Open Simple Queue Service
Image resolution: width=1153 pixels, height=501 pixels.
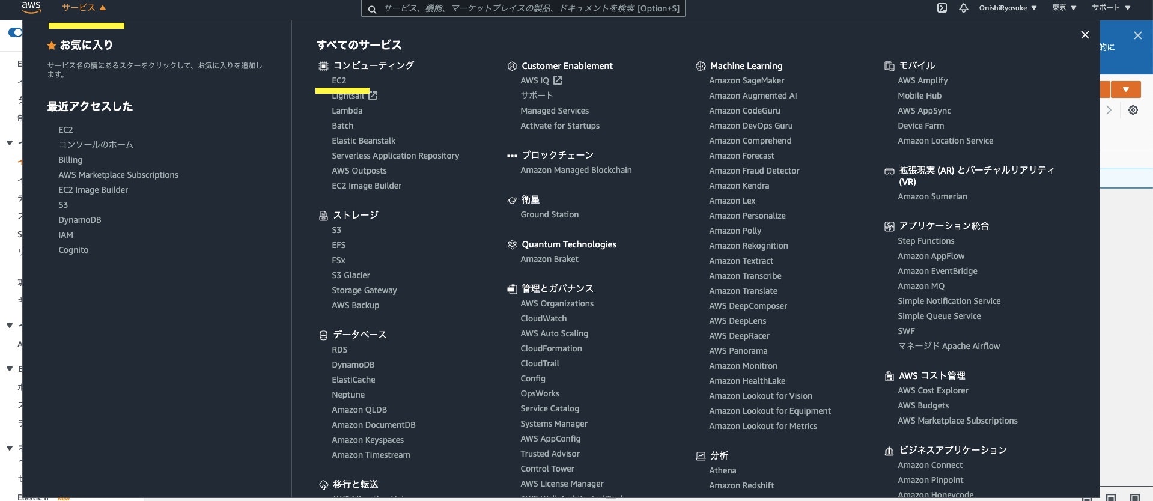(939, 316)
